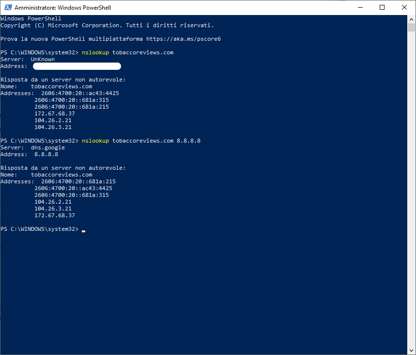The width and height of the screenshot is (416, 355).
Task: Click the window title 'Amministratore: Windows PowerShell'
Action: [x=62, y=8]
